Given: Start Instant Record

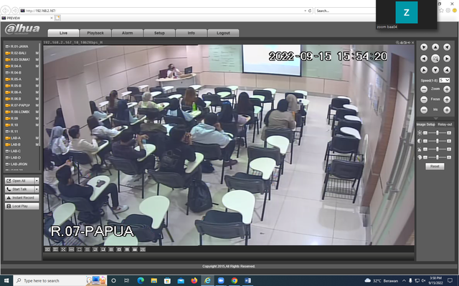Looking at the screenshot, I should click(22, 197).
